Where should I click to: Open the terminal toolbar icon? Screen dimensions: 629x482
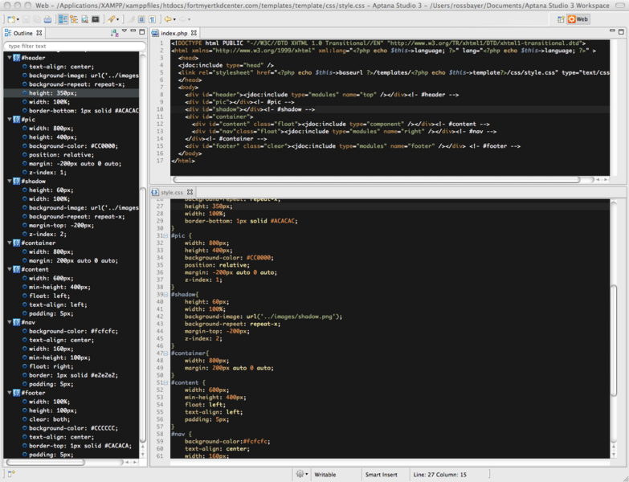(x=96, y=19)
